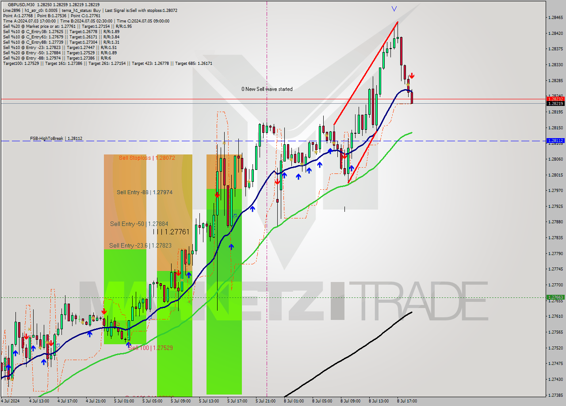Viewport: 566px width, 406px height.
Task: Click the 1.27475 price axis label
Action: click(x=555, y=364)
